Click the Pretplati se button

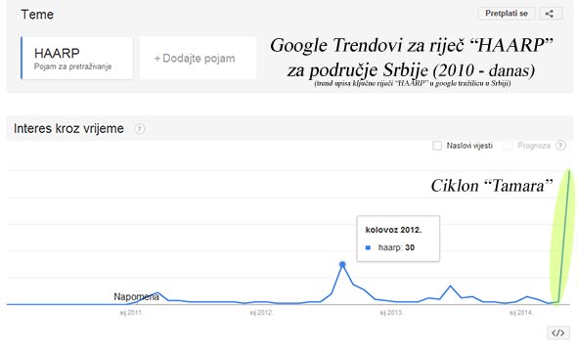point(507,14)
